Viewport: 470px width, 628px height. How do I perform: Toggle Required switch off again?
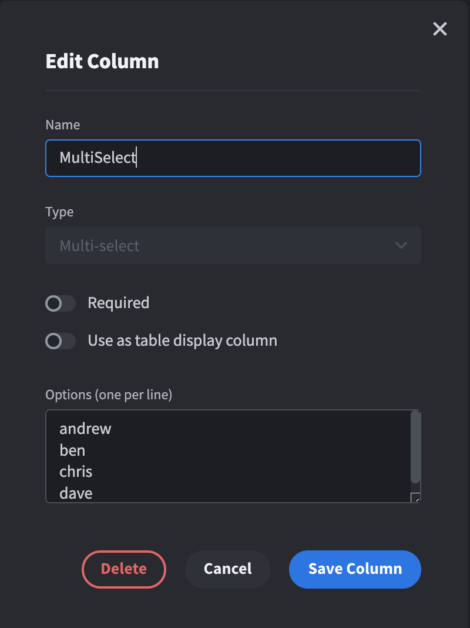coord(60,302)
